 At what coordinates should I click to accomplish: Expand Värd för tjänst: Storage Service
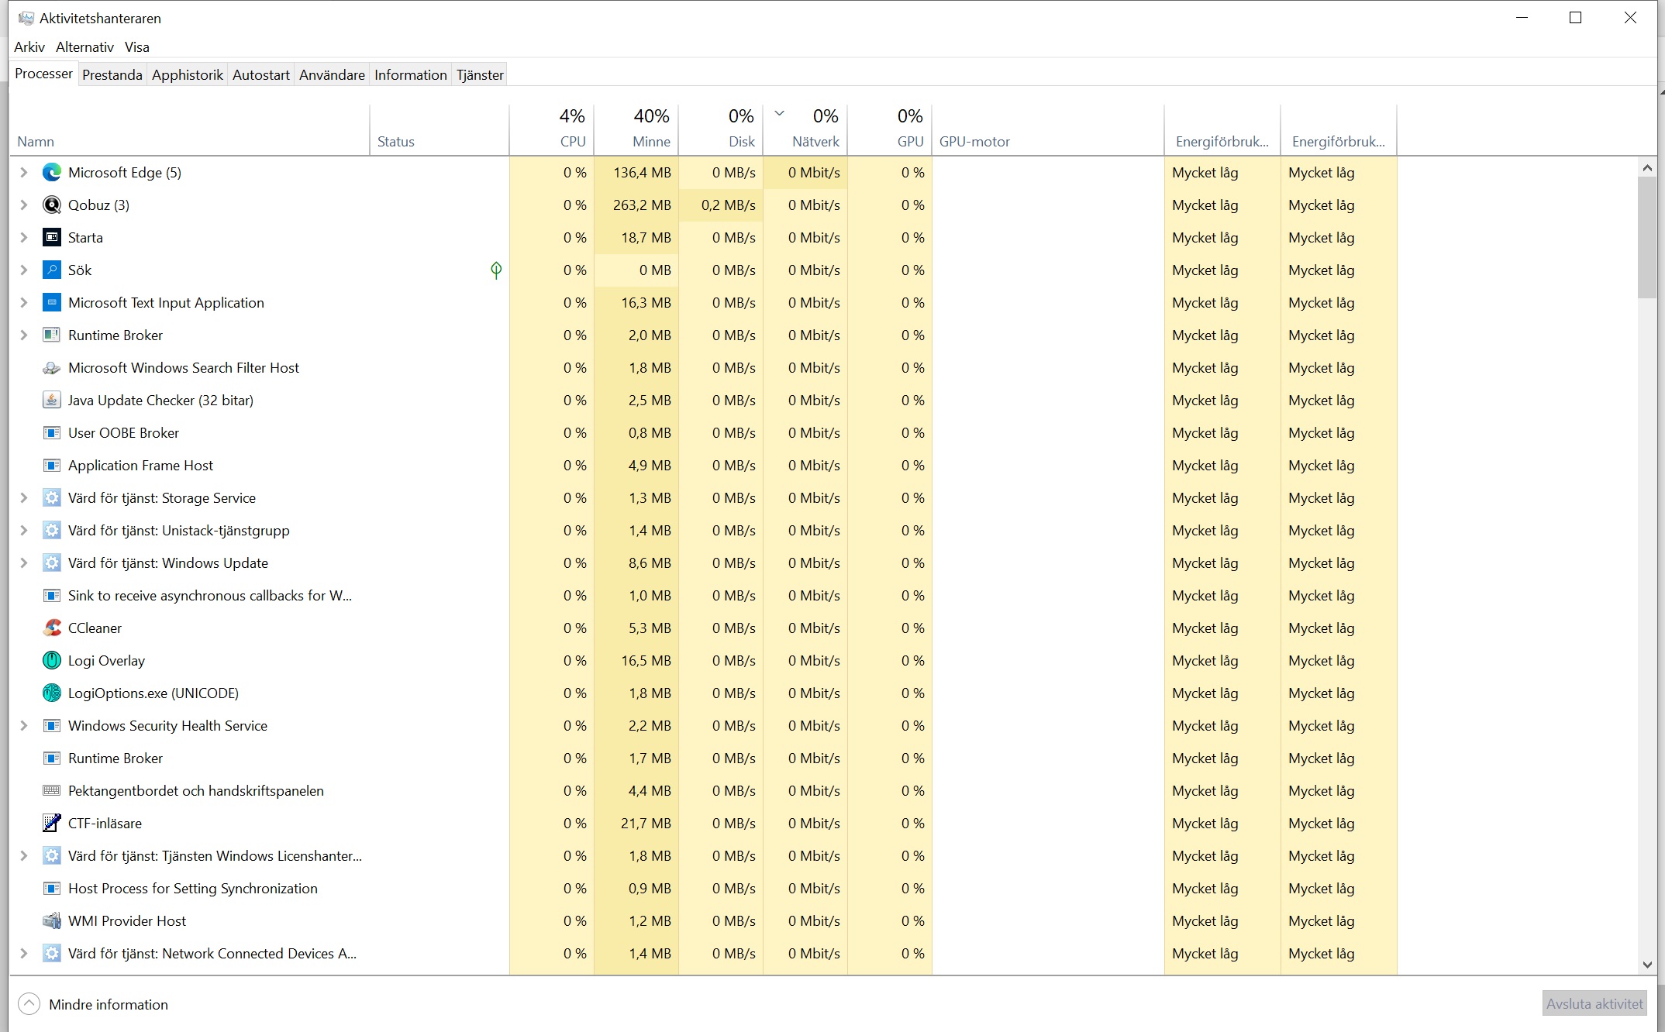click(x=24, y=498)
